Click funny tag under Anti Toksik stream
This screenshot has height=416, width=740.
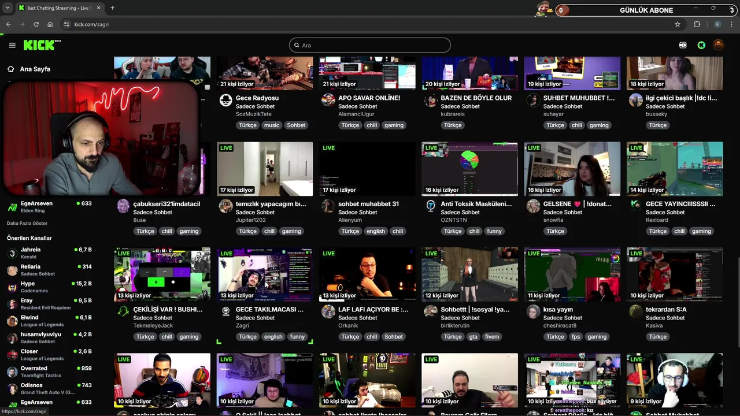(x=494, y=231)
